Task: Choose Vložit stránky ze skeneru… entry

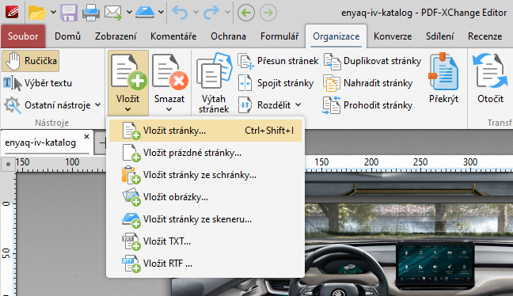Action: 206,219
